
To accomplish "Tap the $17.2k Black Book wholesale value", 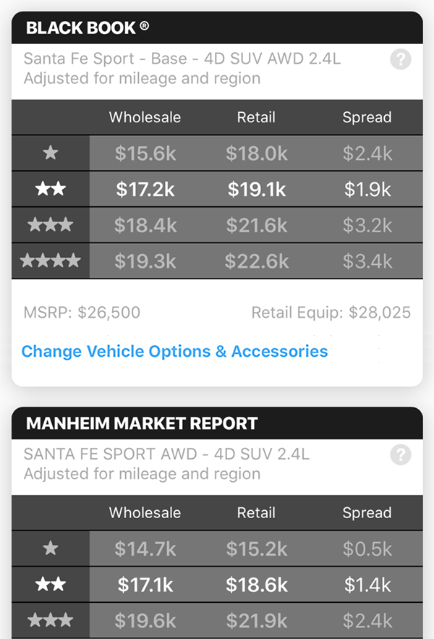I will [145, 190].
